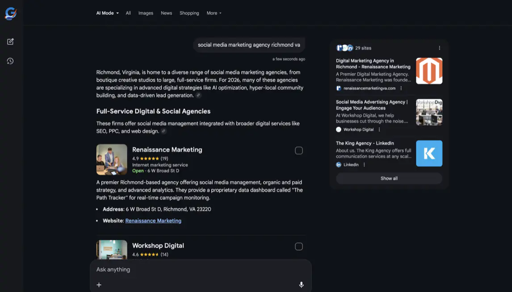Click the citation chip after the SEO sentence
This screenshot has height=292, width=512.
[164, 131]
